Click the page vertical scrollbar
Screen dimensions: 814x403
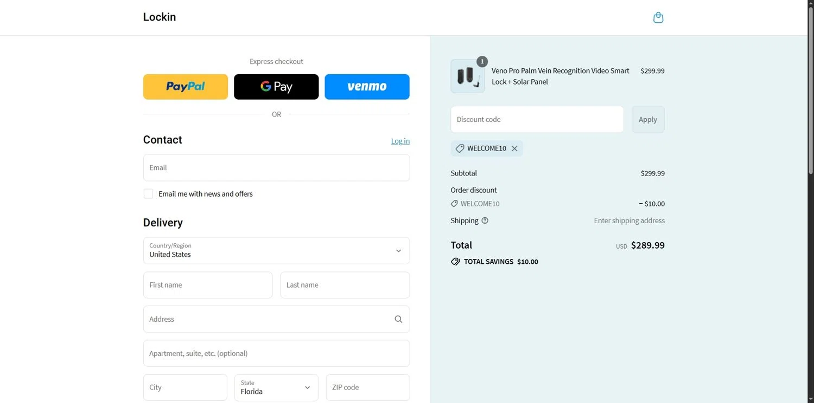[x=811, y=90]
